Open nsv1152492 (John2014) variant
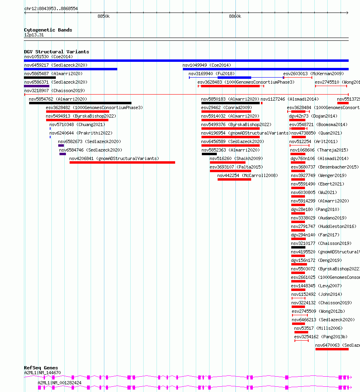The image size is (360, 392). click(x=317, y=295)
